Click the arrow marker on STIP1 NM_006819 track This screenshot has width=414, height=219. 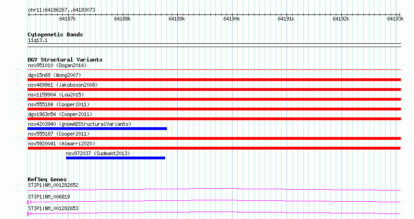(x=29, y=202)
